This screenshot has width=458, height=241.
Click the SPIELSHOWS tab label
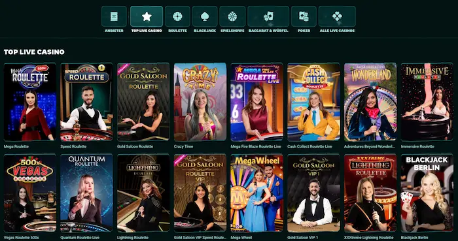coord(232,31)
